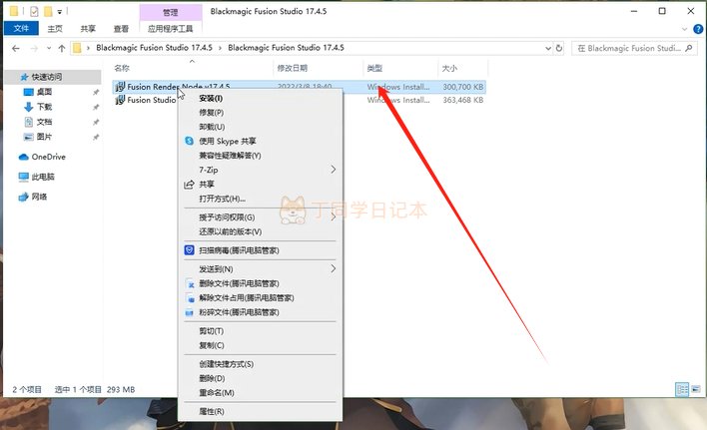This screenshot has width=707, height=430.
Task: Select 创建快捷方式(S) entry
Action: point(227,364)
